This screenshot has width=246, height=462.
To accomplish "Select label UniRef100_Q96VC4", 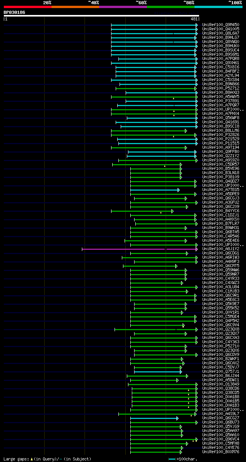I will coord(221,439).
